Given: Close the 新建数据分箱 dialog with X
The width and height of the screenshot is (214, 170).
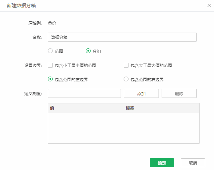Looking at the screenshot, I should point(209,5).
